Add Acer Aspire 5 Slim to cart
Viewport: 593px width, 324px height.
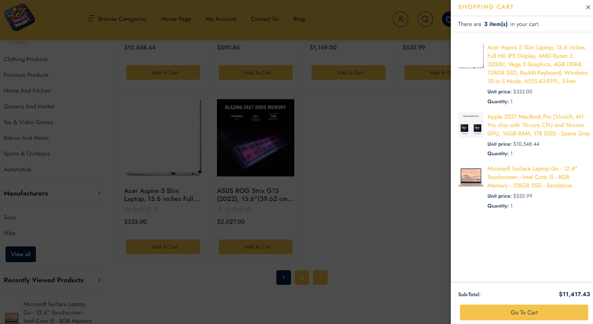click(163, 247)
